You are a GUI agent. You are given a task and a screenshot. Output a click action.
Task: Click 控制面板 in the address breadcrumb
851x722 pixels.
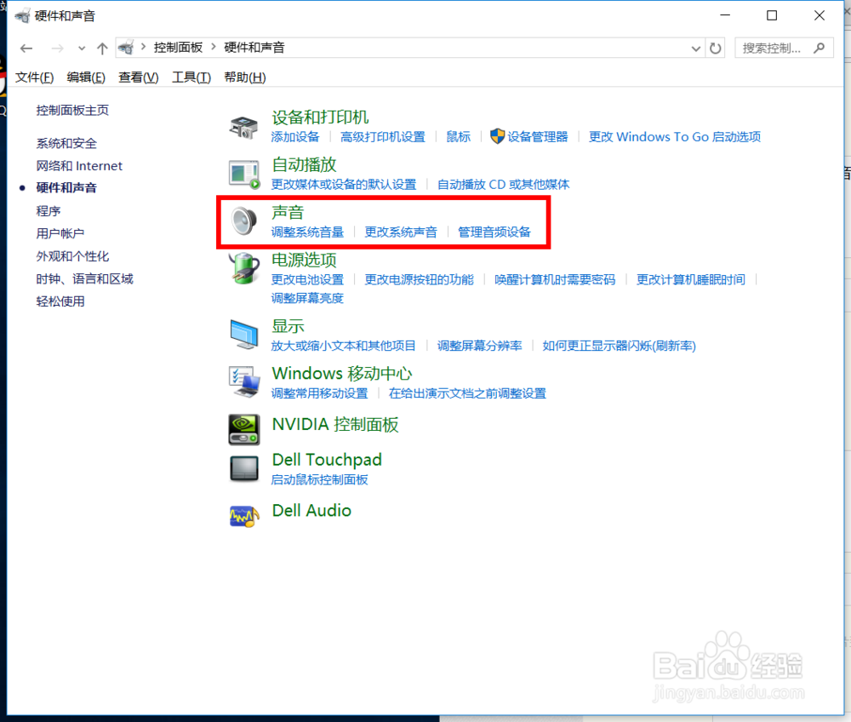coord(178,48)
